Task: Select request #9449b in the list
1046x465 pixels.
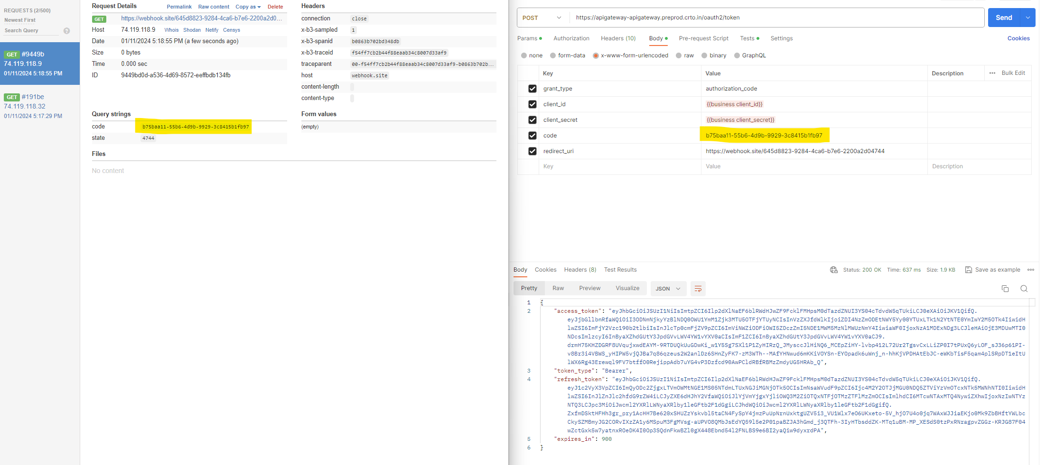Action: pos(40,64)
